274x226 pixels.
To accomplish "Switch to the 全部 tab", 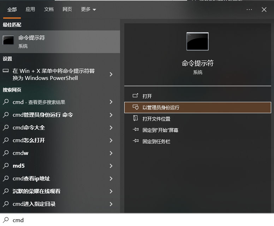I will (x=12, y=9).
